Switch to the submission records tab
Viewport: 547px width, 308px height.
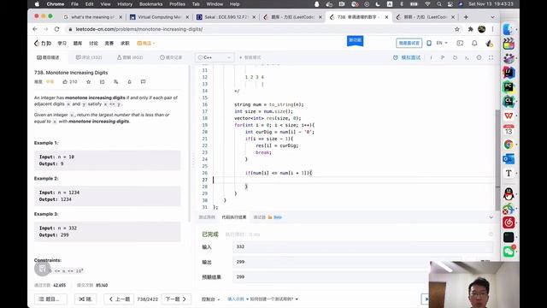coord(171,57)
